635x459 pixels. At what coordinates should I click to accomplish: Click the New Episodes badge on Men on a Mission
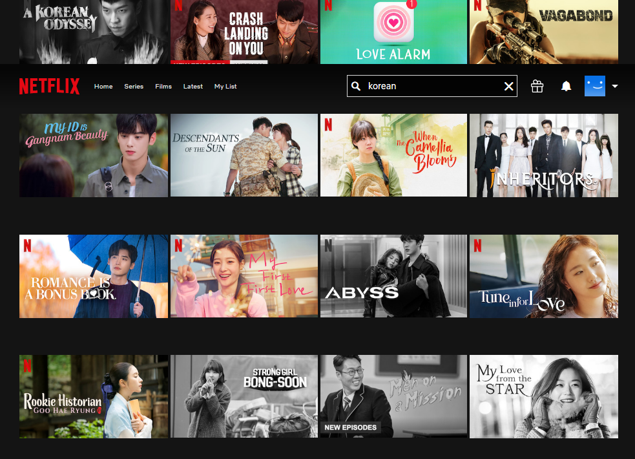pos(351,427)
